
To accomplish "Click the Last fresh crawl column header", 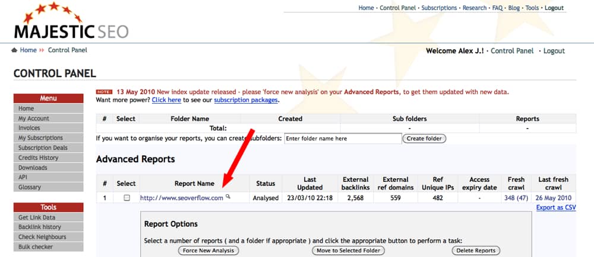I will 553,184.
